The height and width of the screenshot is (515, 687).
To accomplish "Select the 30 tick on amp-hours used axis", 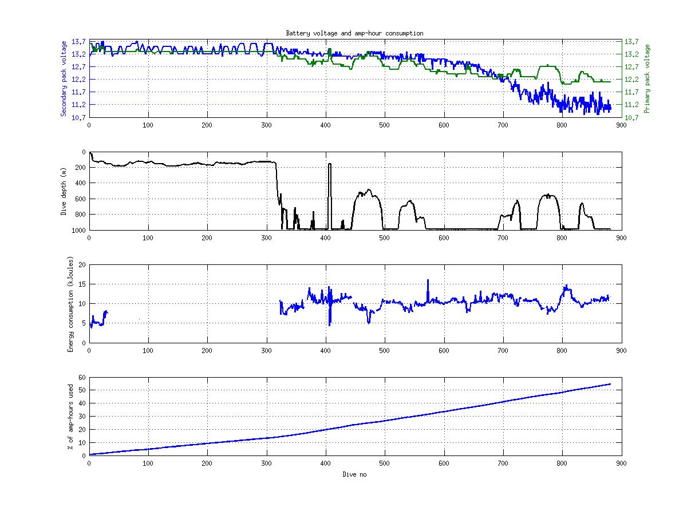I will pyautogui.click(x=82, y=417).
